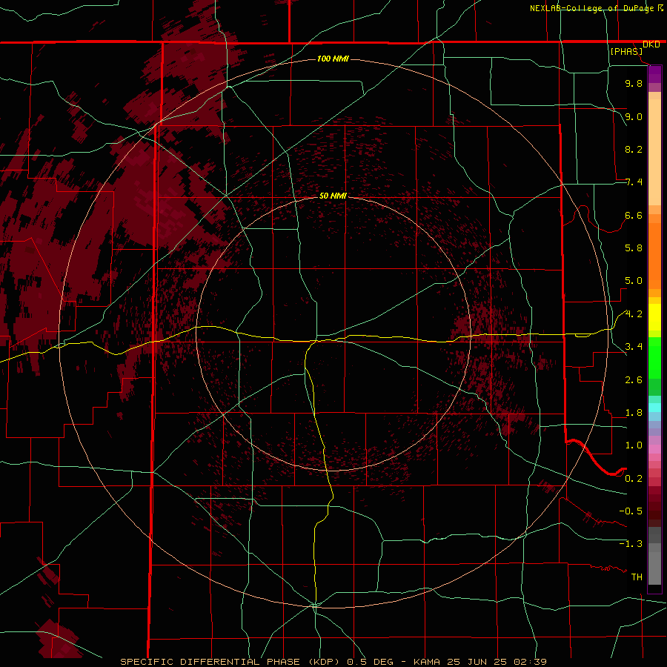Click the 7.4 legend value
The height and width of the screenshot is (667, 667).
[634, 182]
